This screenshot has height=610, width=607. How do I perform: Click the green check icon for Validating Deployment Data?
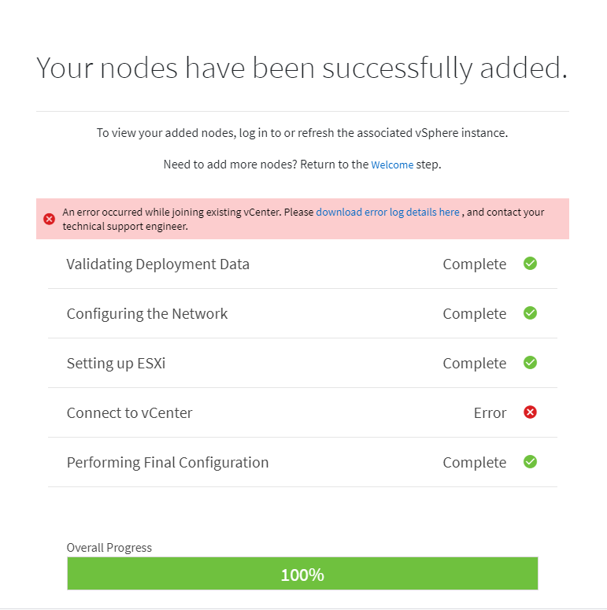(x=531, y=264)
